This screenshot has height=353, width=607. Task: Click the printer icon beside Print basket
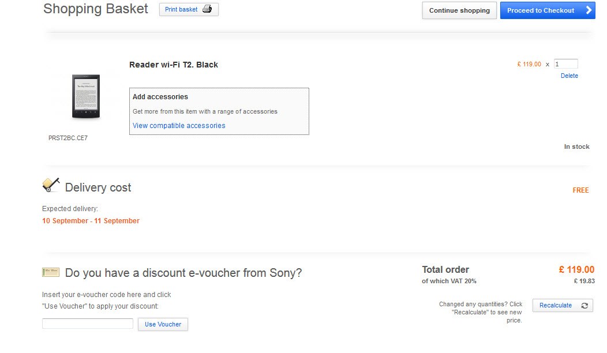[207, 9]
